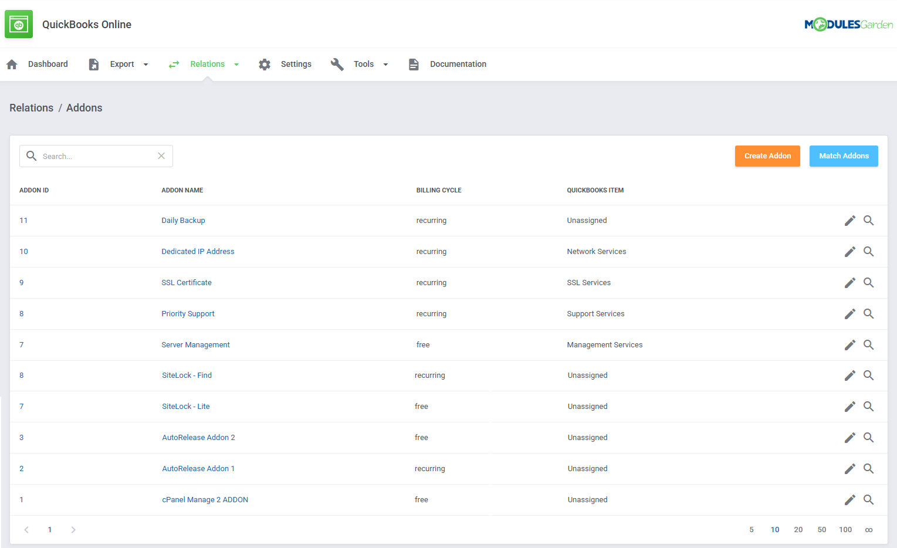
Task: Inspect SiteLock - Find with magnifier icon
Action: 869,376
